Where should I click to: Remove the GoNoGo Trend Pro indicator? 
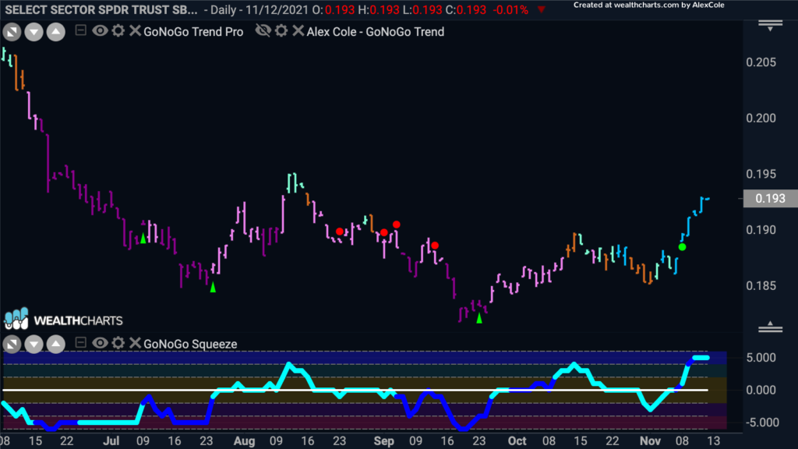pyautogui.click(x=135, y=31)
